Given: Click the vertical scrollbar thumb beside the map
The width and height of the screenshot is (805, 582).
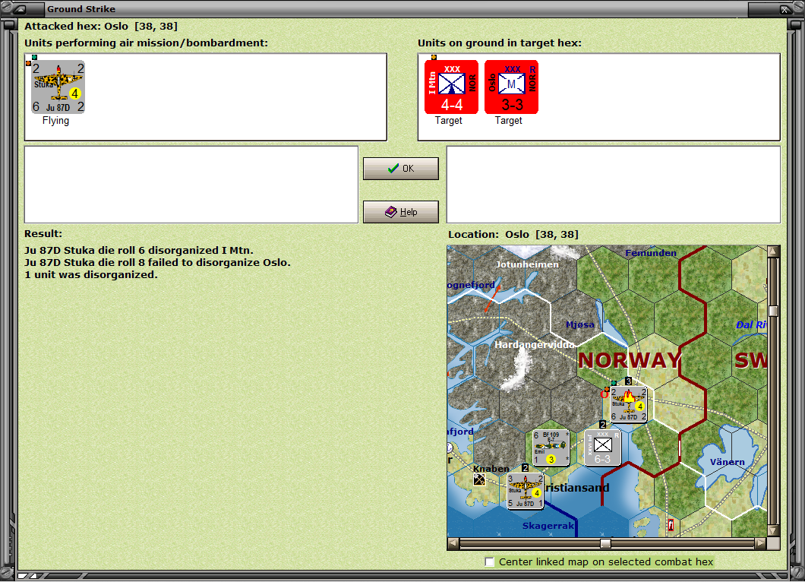Looking at the screenshot, I should point(773,311).
